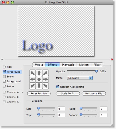116x129 pixels.
Task: Collapse the panel with disclosure triangle
Action: [x=2, y=60]
